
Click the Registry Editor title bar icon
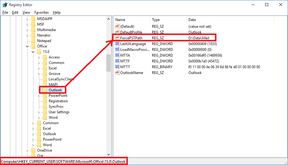(x=5, y=5)
